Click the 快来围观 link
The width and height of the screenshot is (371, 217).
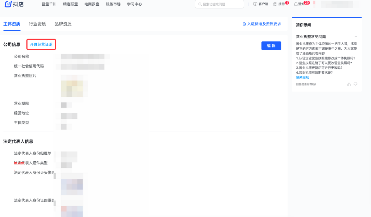[302, 77]
